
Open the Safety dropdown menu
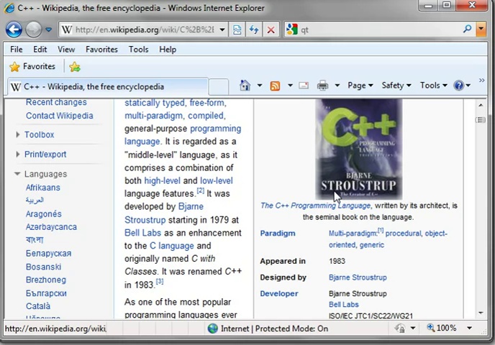396,86
